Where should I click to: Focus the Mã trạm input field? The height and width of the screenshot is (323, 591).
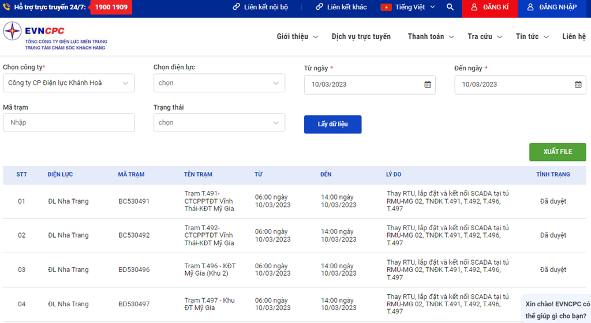pos(69,122)
